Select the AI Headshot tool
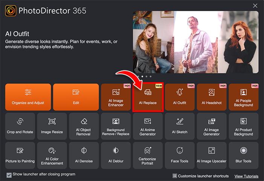This screenshot has width=264, height=181. tap(212, 97)
